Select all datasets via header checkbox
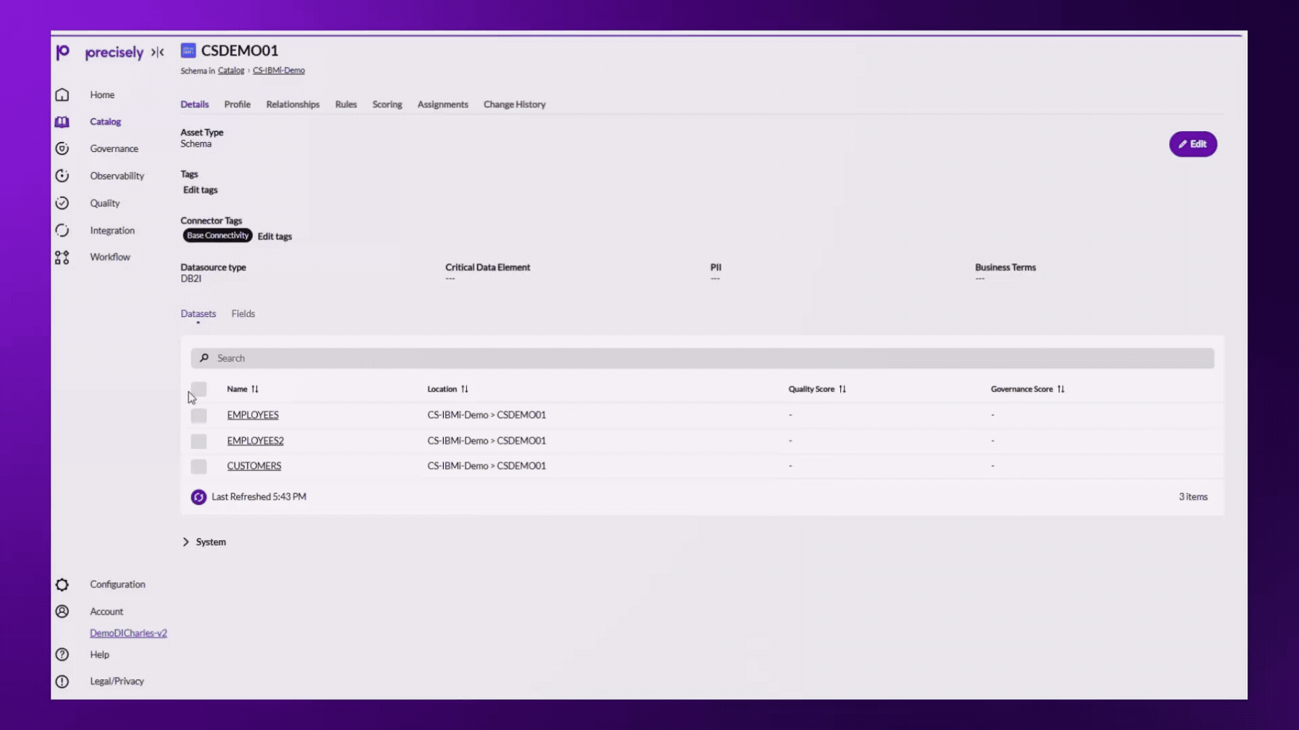Image resolution: width=1299 pixels, height=730 pixels. coord(198,389)
